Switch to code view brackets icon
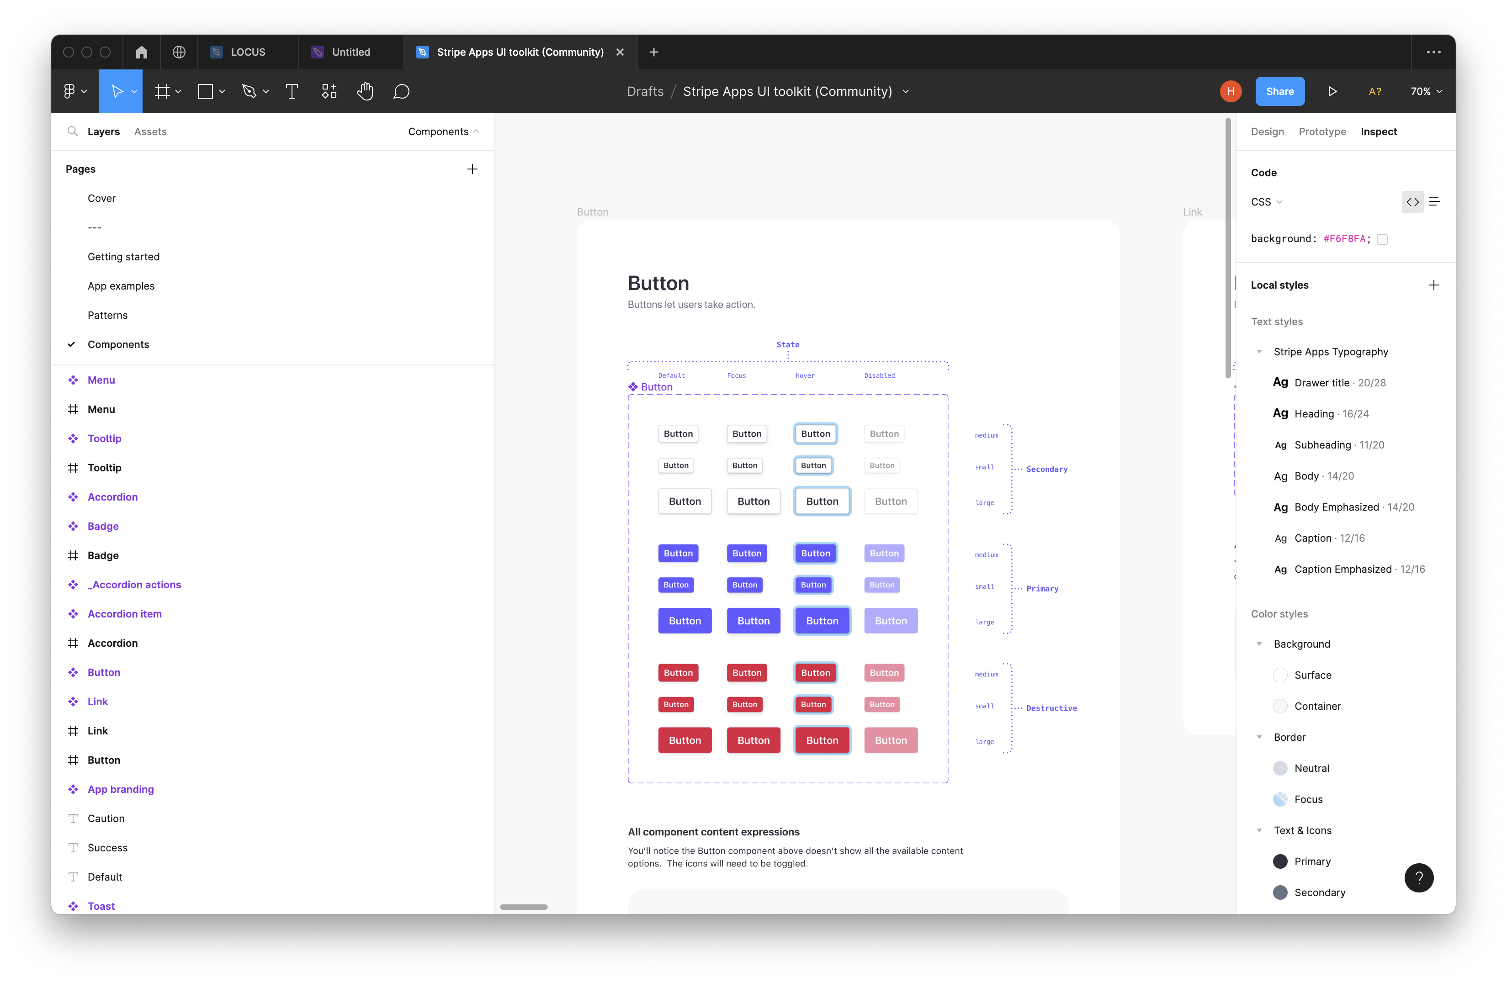The image size is (1507, 982). 1413,202
